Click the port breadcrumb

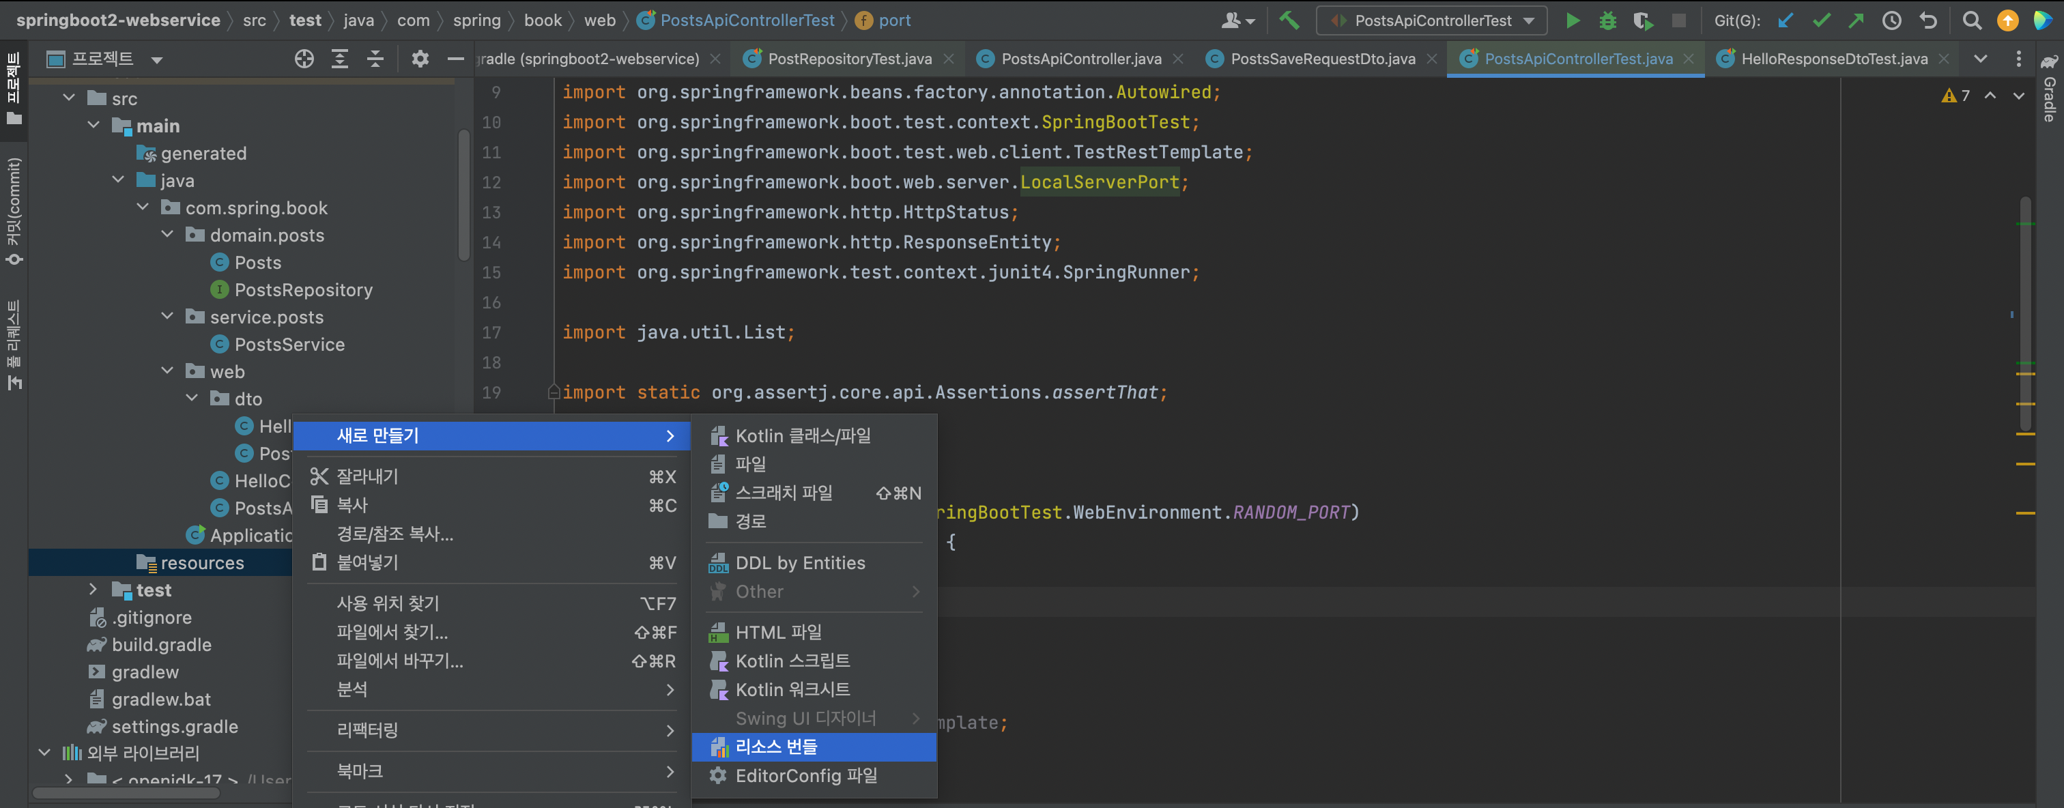click(x=884, y=20)
